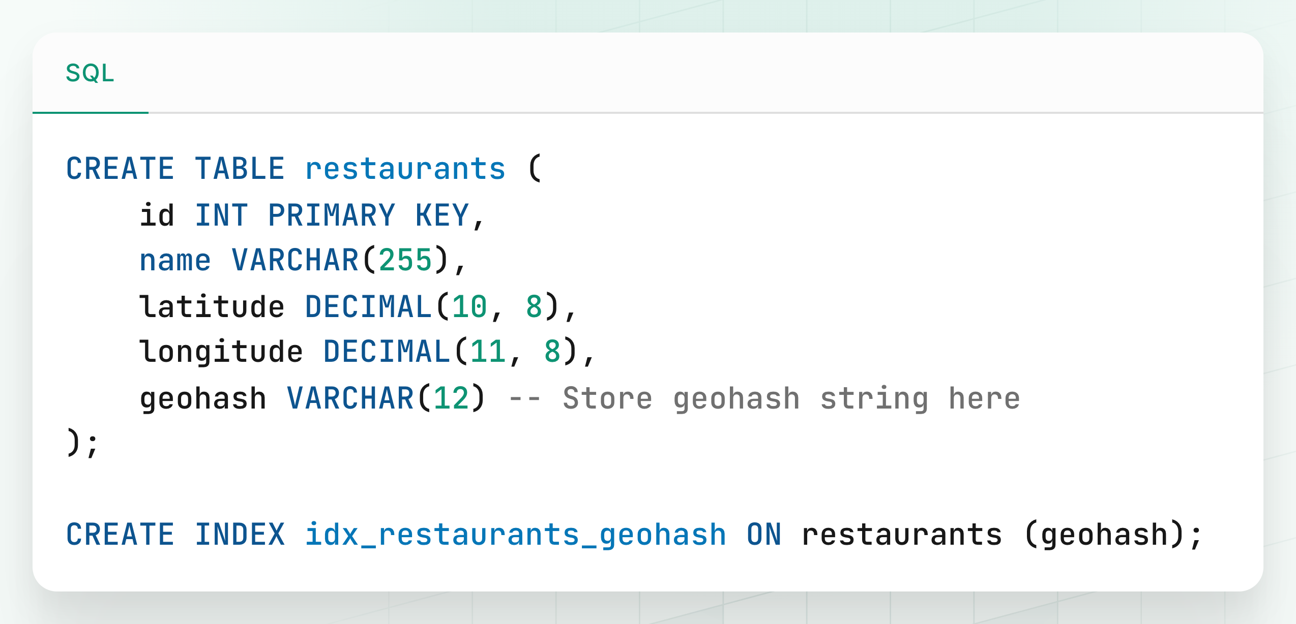Click DECIMAL type on the longitude line
The height and width of the screenshot is (624, 1296).
point(387,352)
